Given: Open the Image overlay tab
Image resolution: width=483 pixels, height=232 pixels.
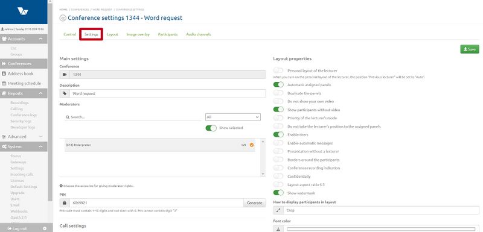Looking at the screenshot, I should [138, 34].
